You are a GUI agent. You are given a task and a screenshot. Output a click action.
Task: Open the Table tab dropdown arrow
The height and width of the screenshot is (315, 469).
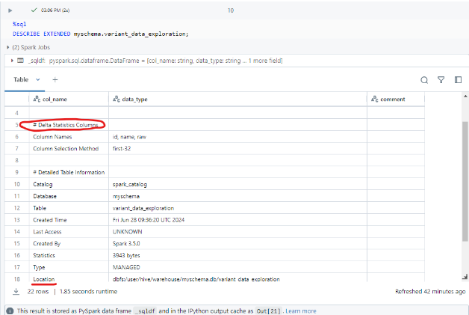[x=37, y=80]
